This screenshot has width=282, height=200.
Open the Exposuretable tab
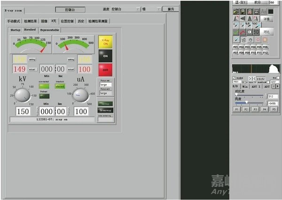pyautogui.click(x=49, y=30)
